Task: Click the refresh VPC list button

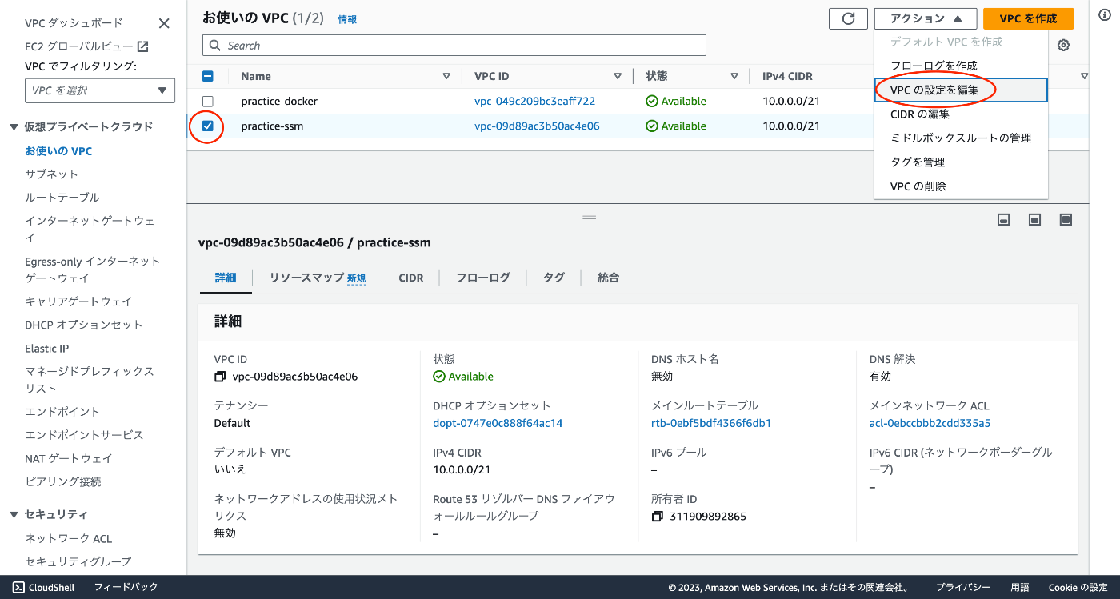Action: [849, 18]
